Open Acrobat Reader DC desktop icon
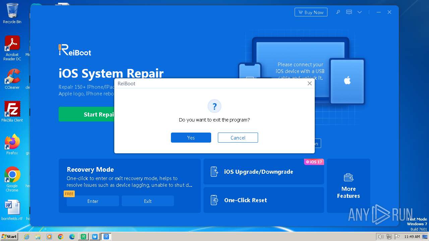429x241 pixels. 12,49
